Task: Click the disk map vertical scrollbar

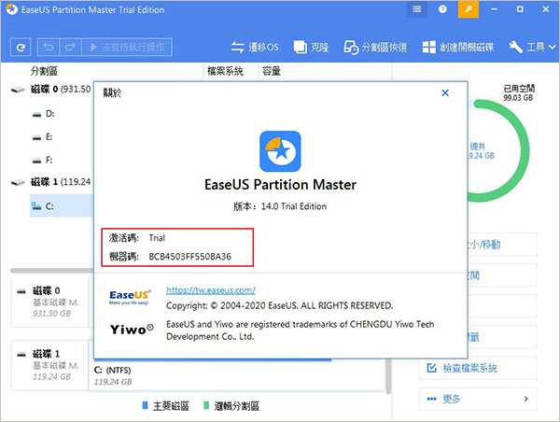Action: pos(389,375)
